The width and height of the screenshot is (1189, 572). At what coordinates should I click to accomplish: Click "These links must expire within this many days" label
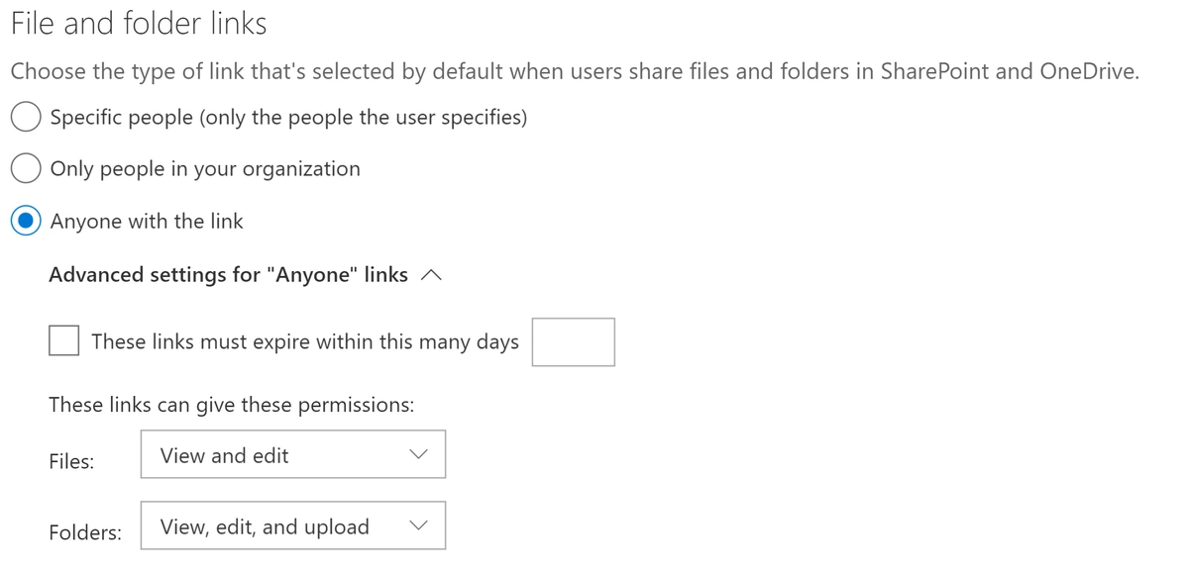tap(305, 342)
